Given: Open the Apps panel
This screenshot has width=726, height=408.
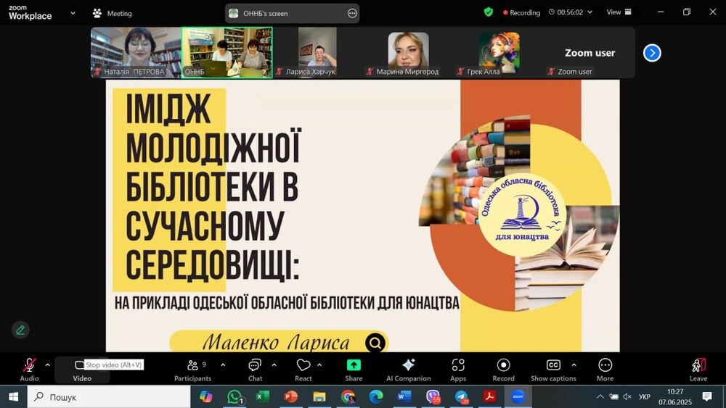Looking at the screenshot, I should pos(458,368).
